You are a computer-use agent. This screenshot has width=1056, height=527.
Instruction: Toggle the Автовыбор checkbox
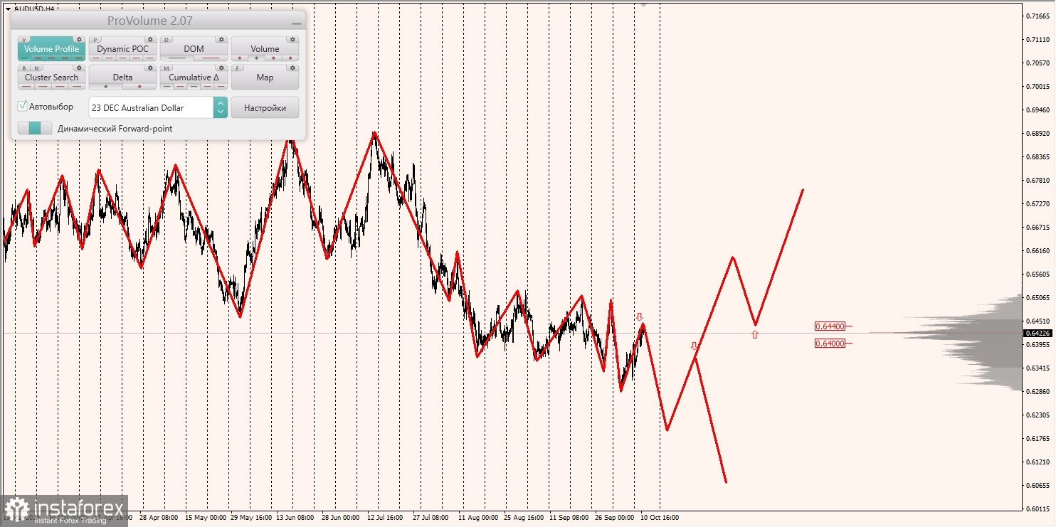point(22,106)
